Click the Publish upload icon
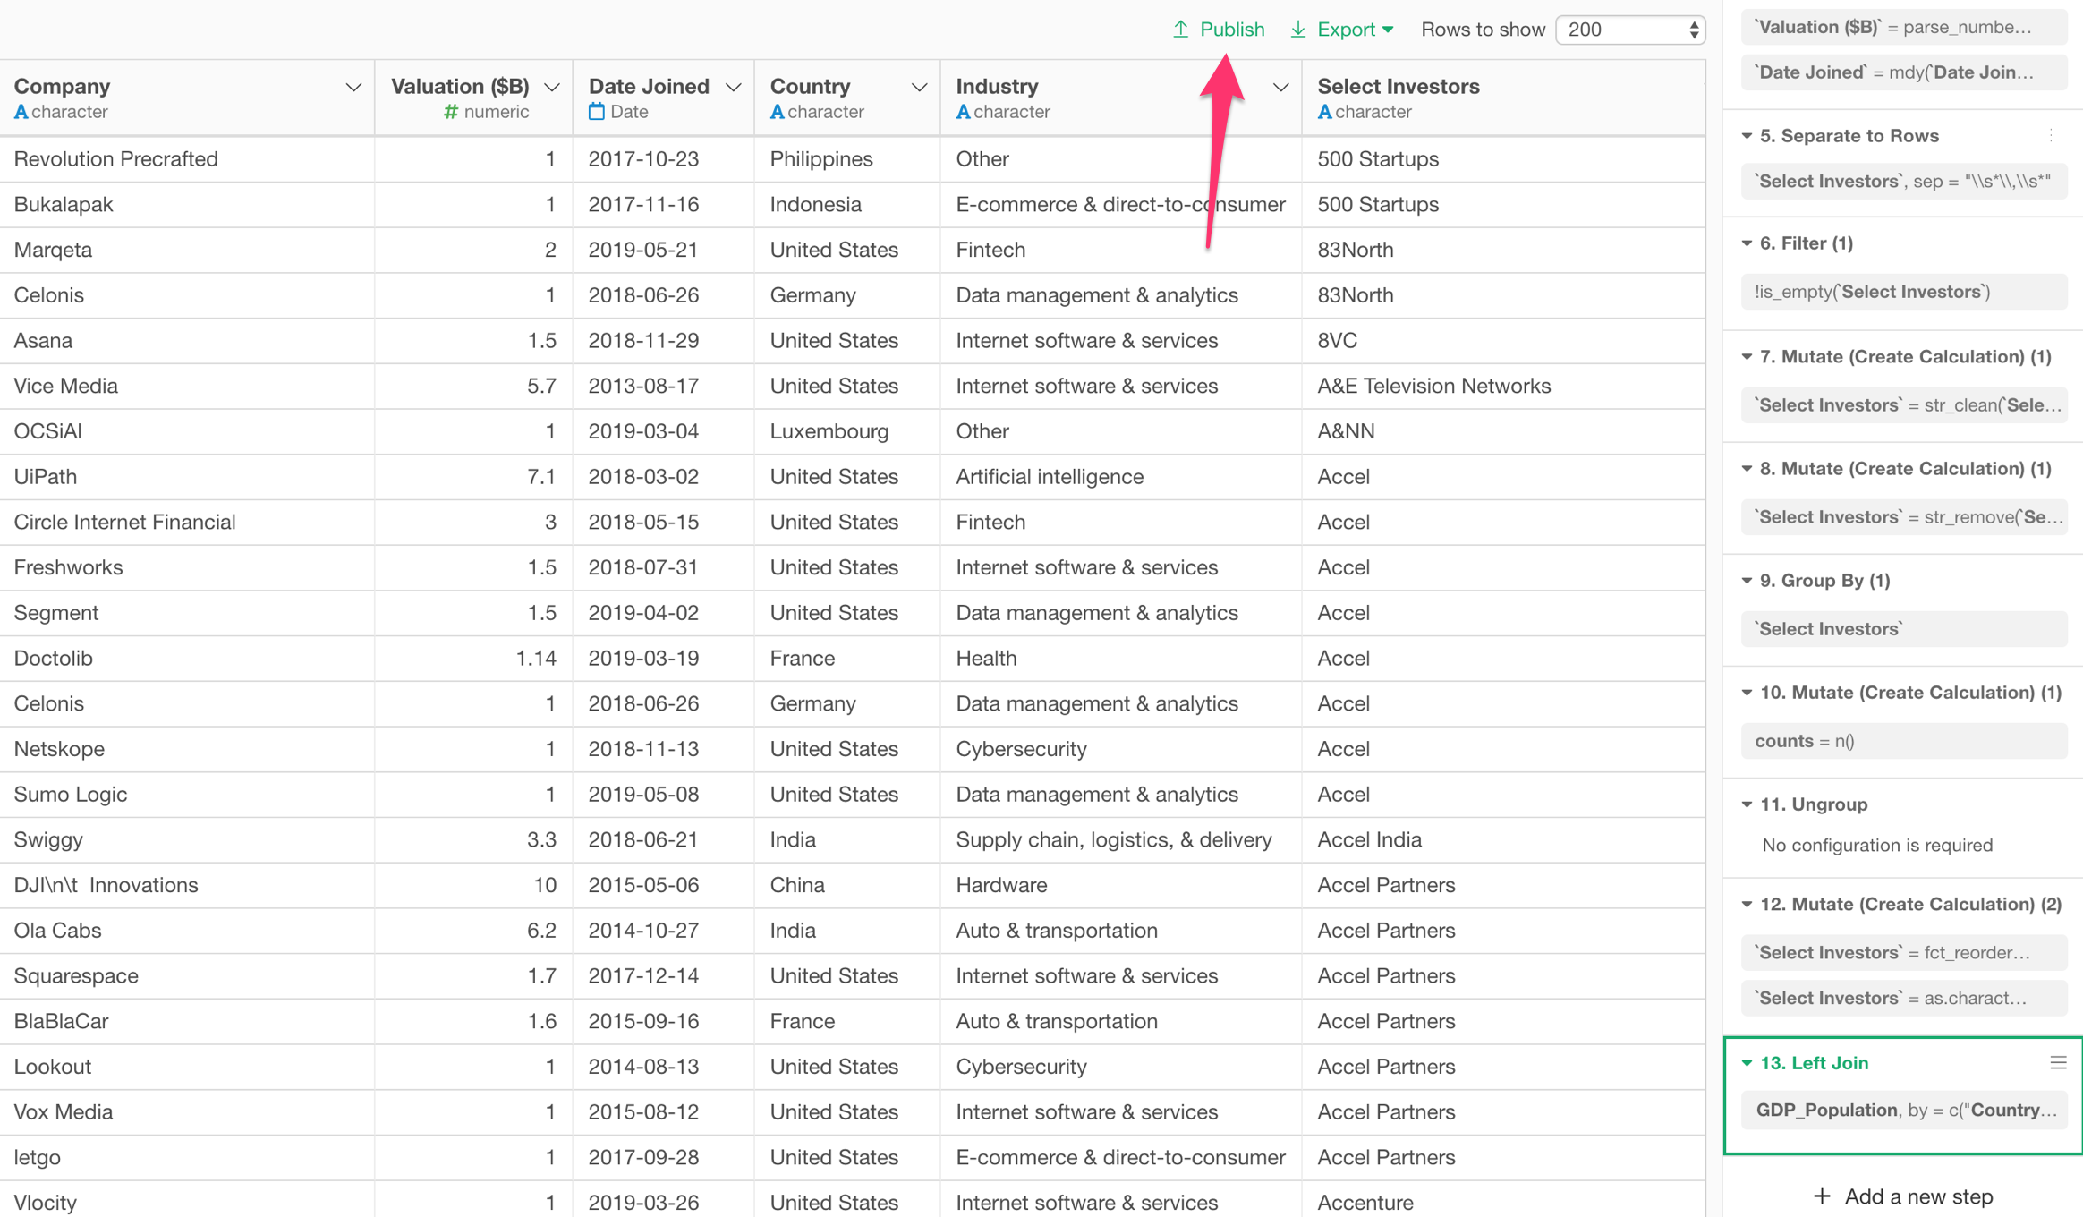 (x=1181, y=30)
